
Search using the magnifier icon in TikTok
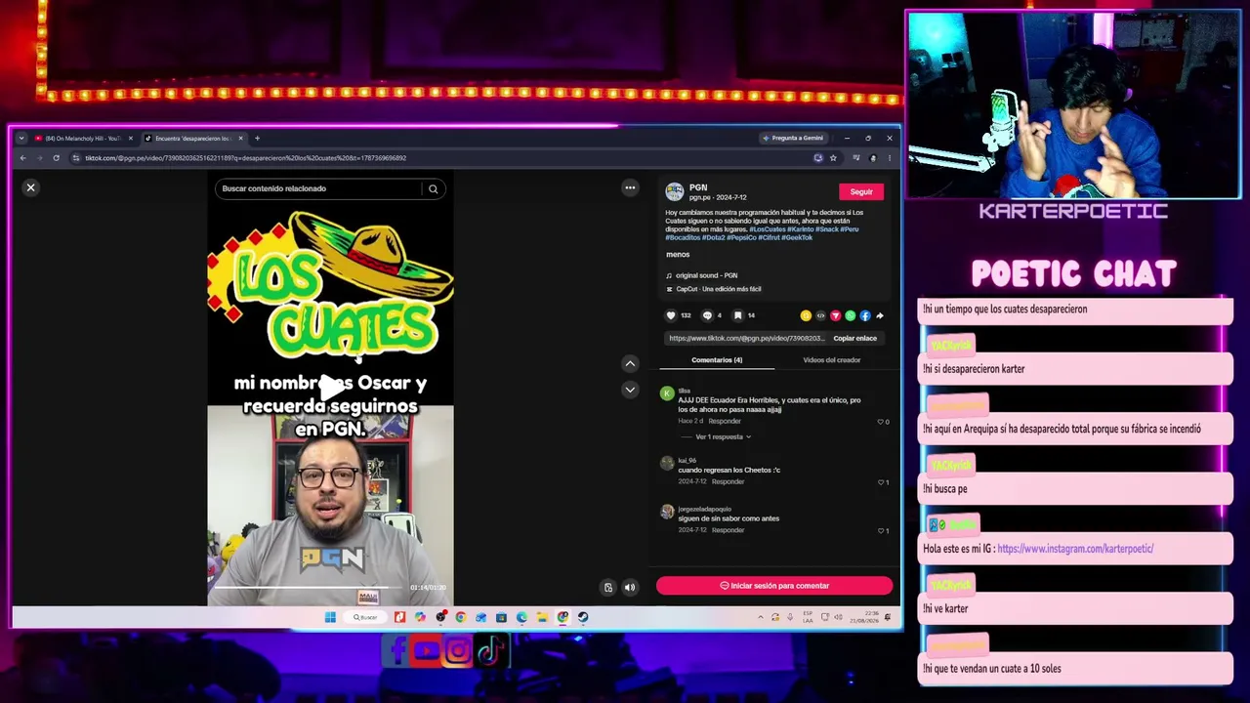433,189
